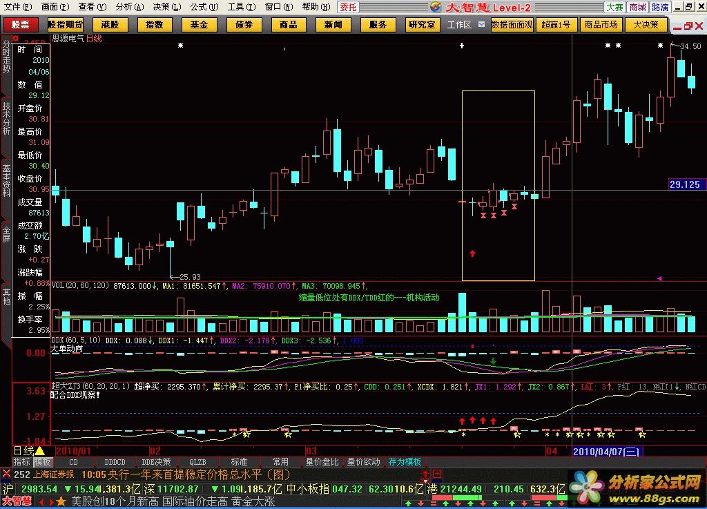Click the 研究室 toolbar button
Image resolution: width=707 pixels, height=509 pixels.
point(421,24)
